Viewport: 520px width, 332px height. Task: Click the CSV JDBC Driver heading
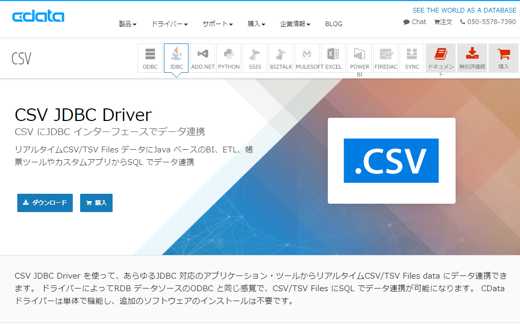pyautogui.click(x=83, y=115)
